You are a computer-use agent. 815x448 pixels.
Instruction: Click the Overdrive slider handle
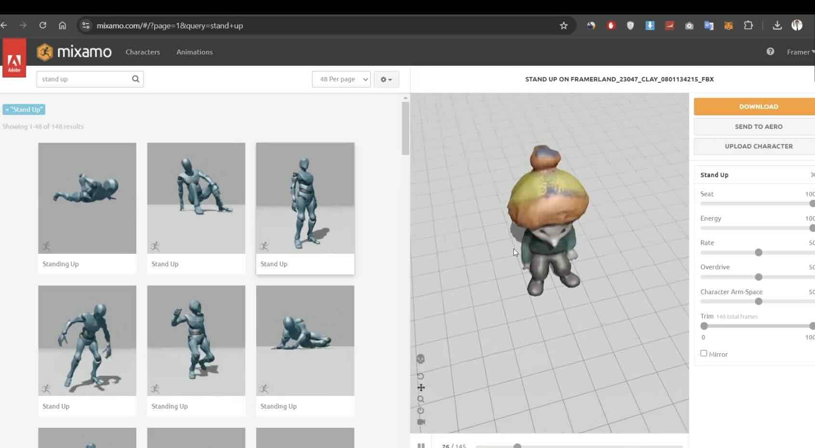tap(759, 277)
